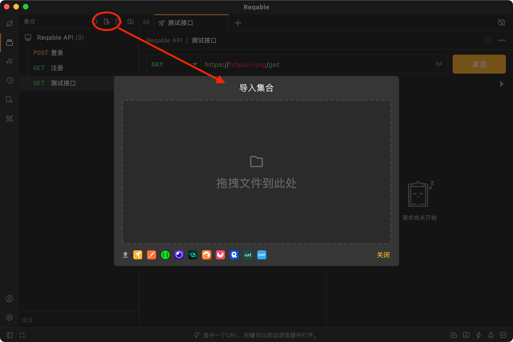Choose the blue Q import icon

pyautogui.click(x=234, y=254)
